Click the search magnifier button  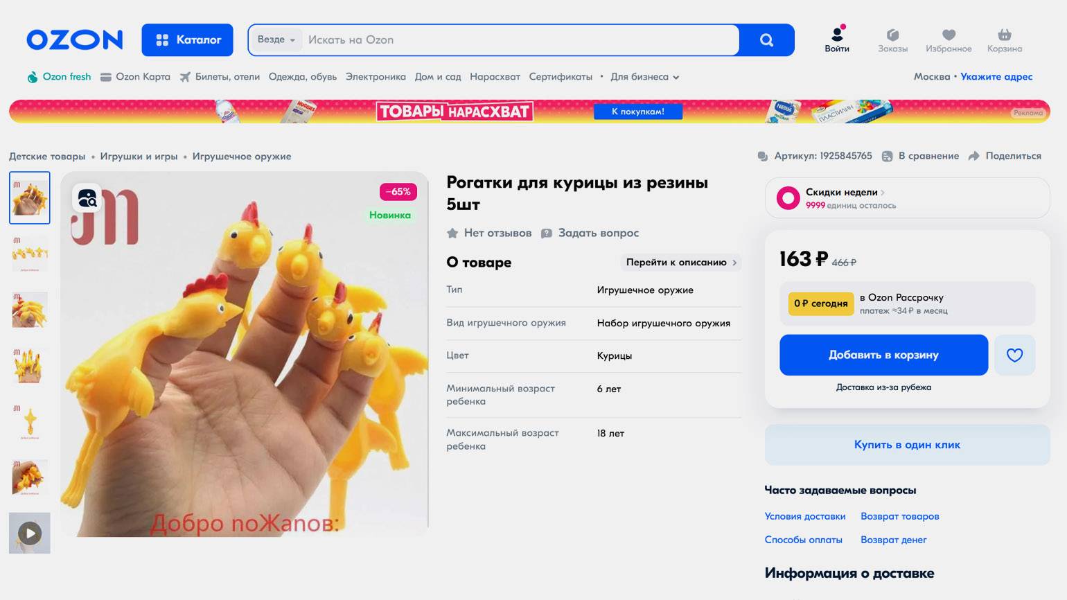[766, 40]
